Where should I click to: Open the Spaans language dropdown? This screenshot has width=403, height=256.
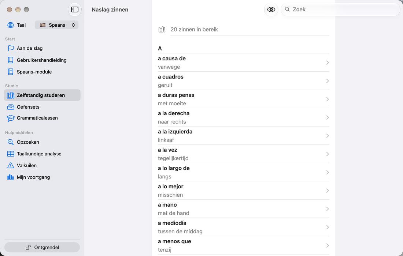pyautogui.click(x=57, y=25)
